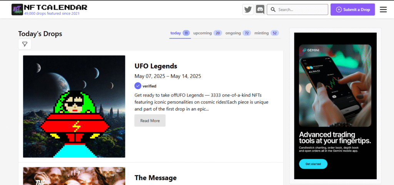Click the ongoing count badge 72

(x=247, y=33)
